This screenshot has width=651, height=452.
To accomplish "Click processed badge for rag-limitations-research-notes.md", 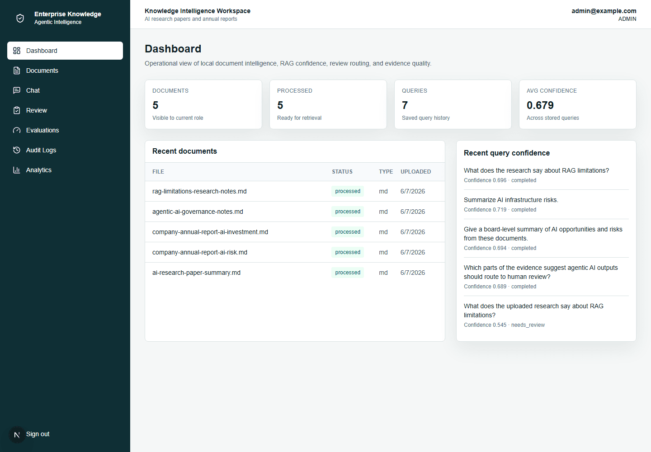I will point(348,191).
